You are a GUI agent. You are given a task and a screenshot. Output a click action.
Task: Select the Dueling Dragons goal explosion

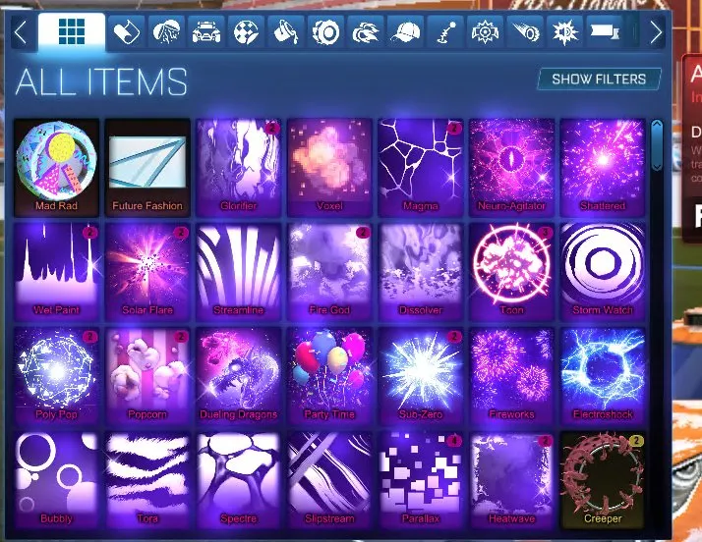coord(239,376)
